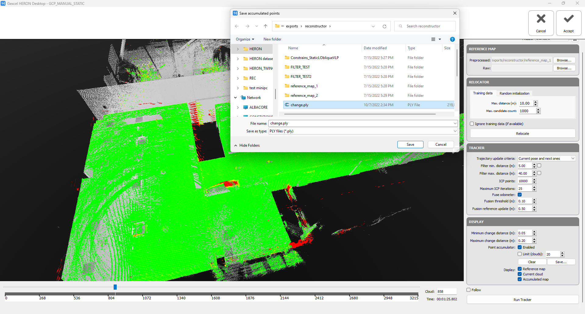Open Trajectory update criteria dropdown
Screen dimensions: 585x314
coord(546,159)
